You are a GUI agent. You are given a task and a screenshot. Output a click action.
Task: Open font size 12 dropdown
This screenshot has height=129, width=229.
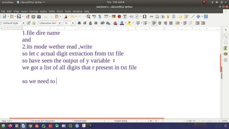[73, 23]
